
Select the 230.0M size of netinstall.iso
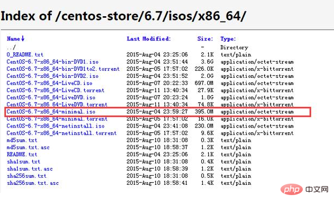tap(204, 126)
